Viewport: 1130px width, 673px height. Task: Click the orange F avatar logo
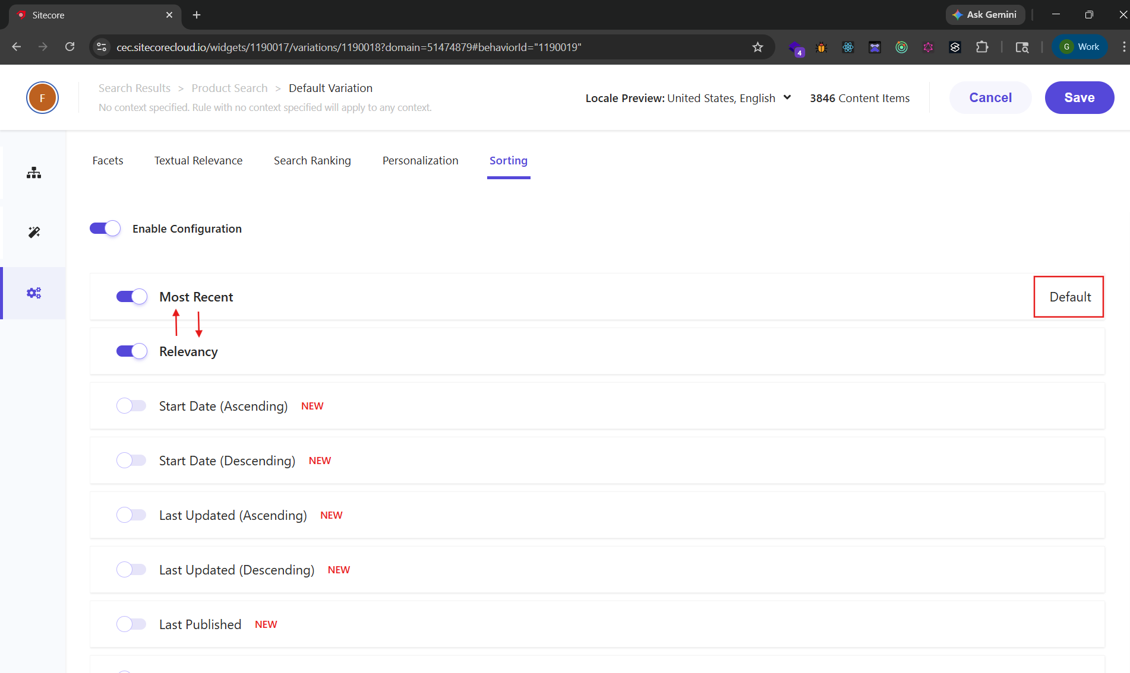42,98
